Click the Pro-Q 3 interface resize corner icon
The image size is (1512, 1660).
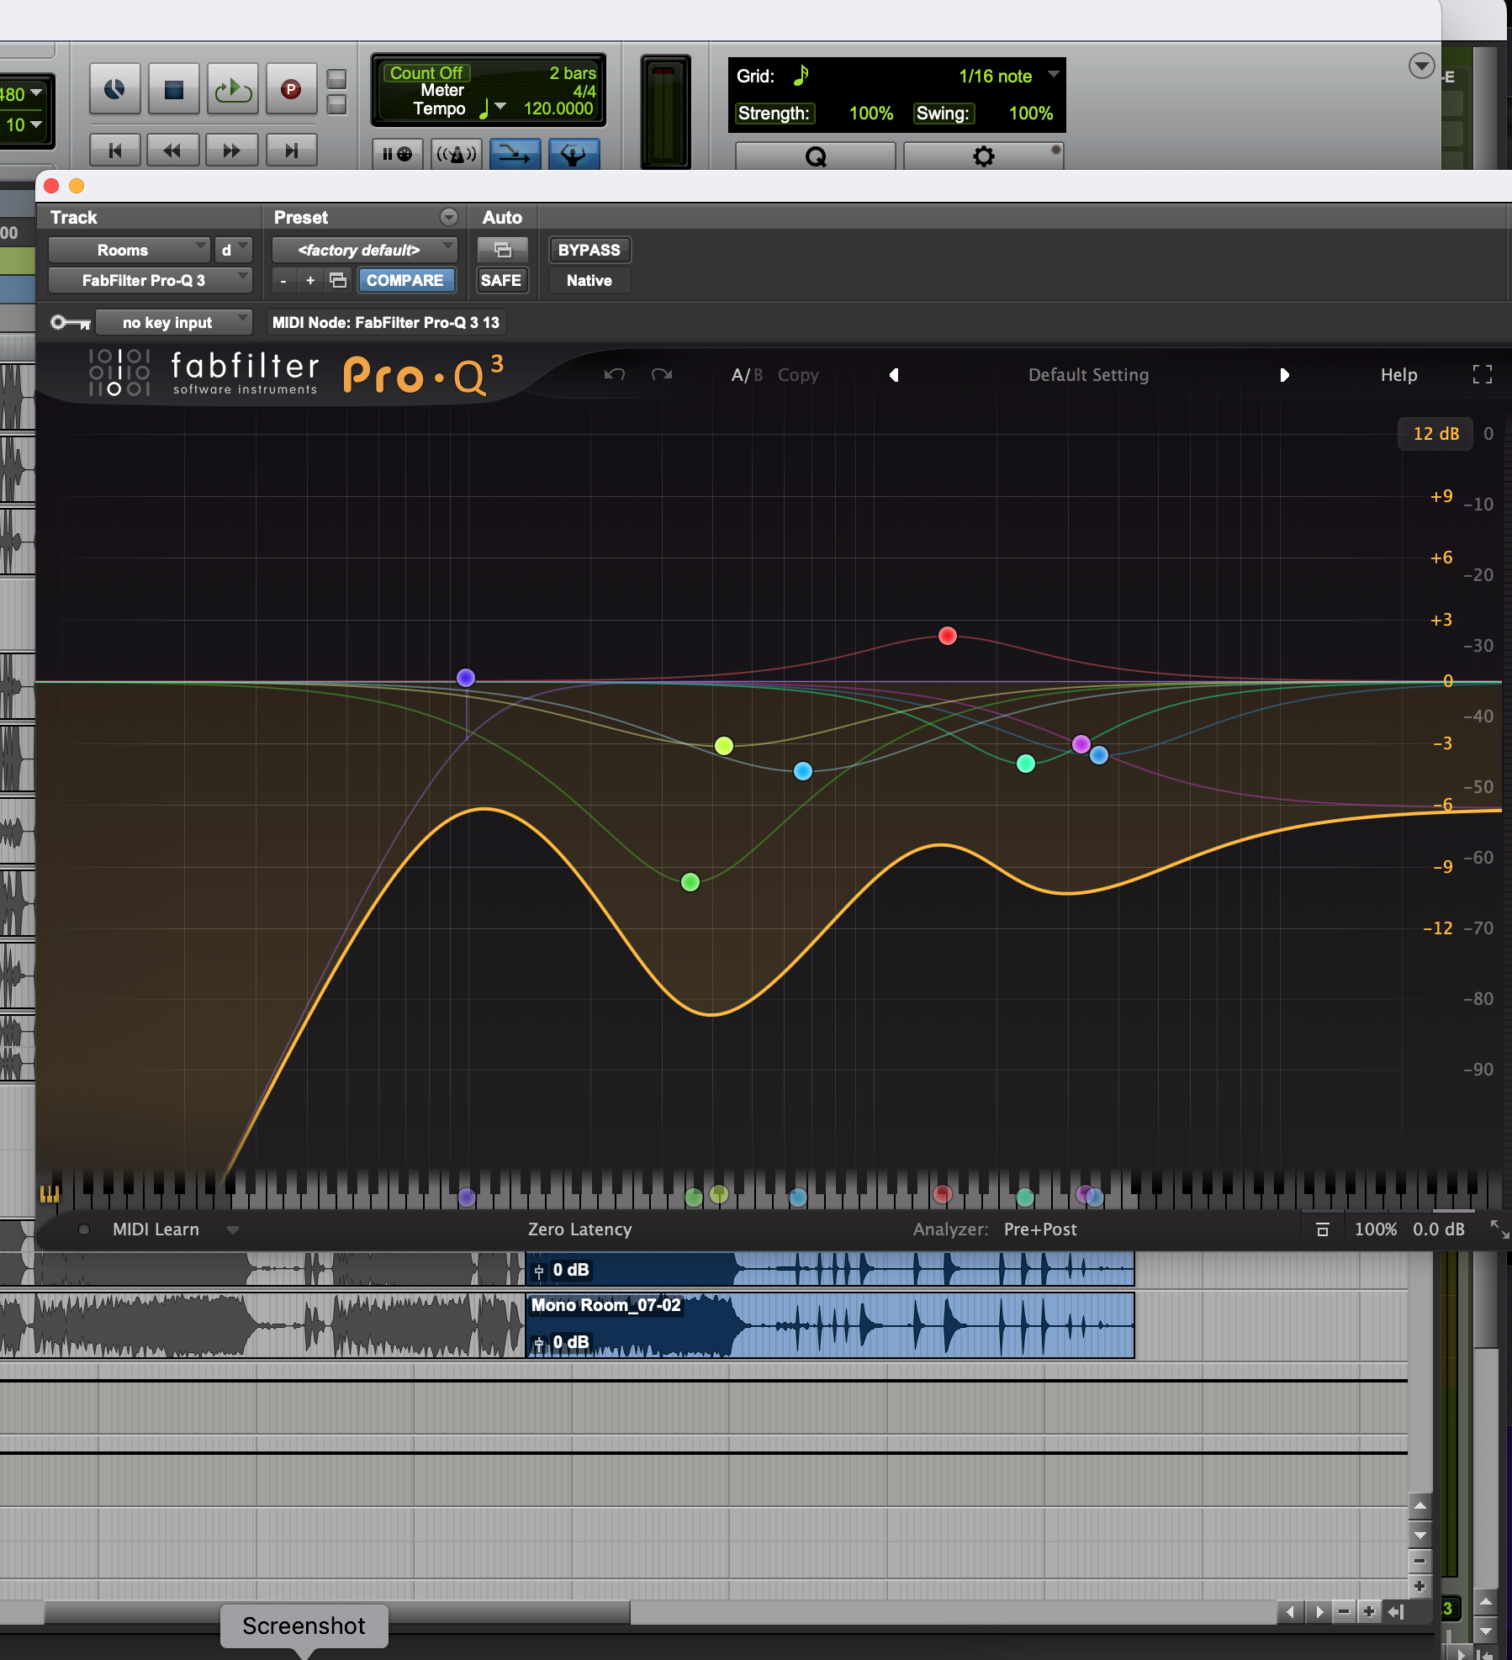pyautogui.click(x=1499, y=1229)
